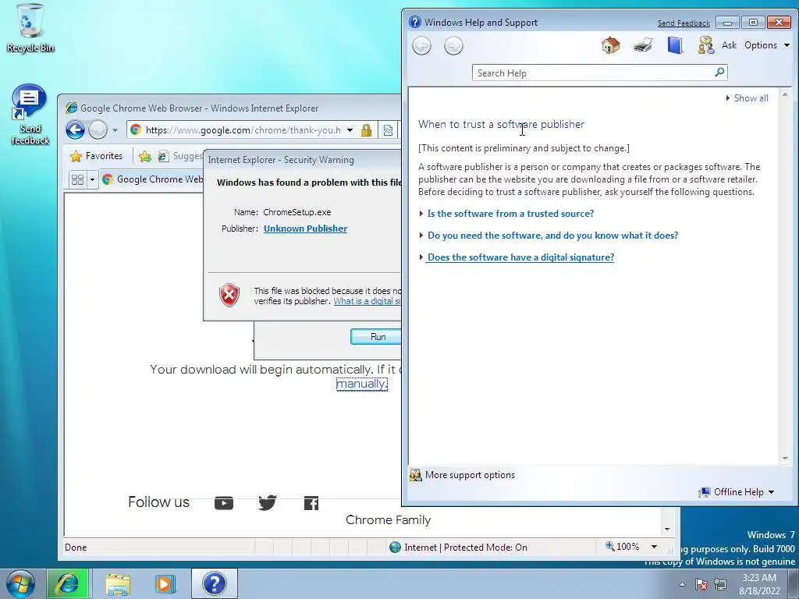Click the 'manually' download link

(362, 384)
